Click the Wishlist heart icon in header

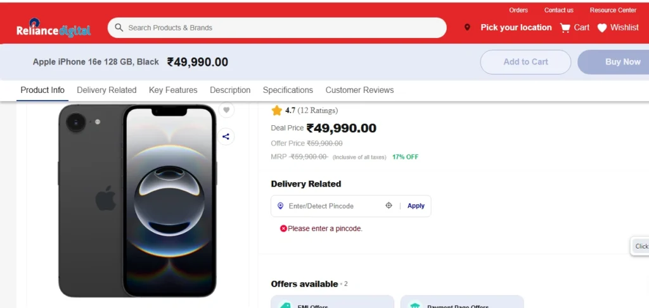pos(602,28)
